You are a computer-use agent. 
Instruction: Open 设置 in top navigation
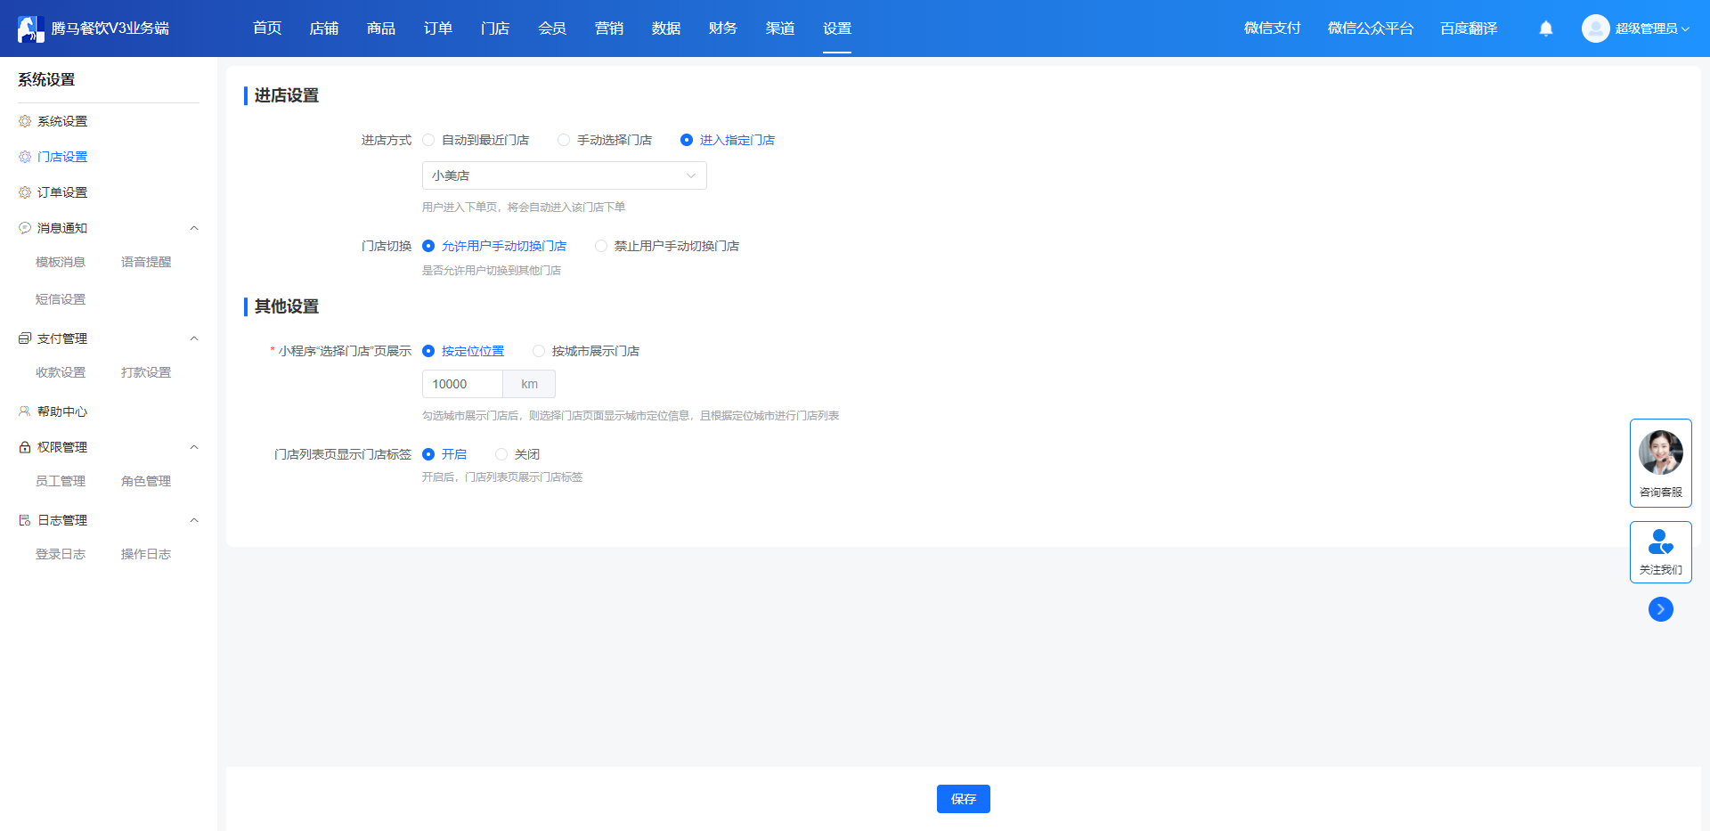[837, 29]
